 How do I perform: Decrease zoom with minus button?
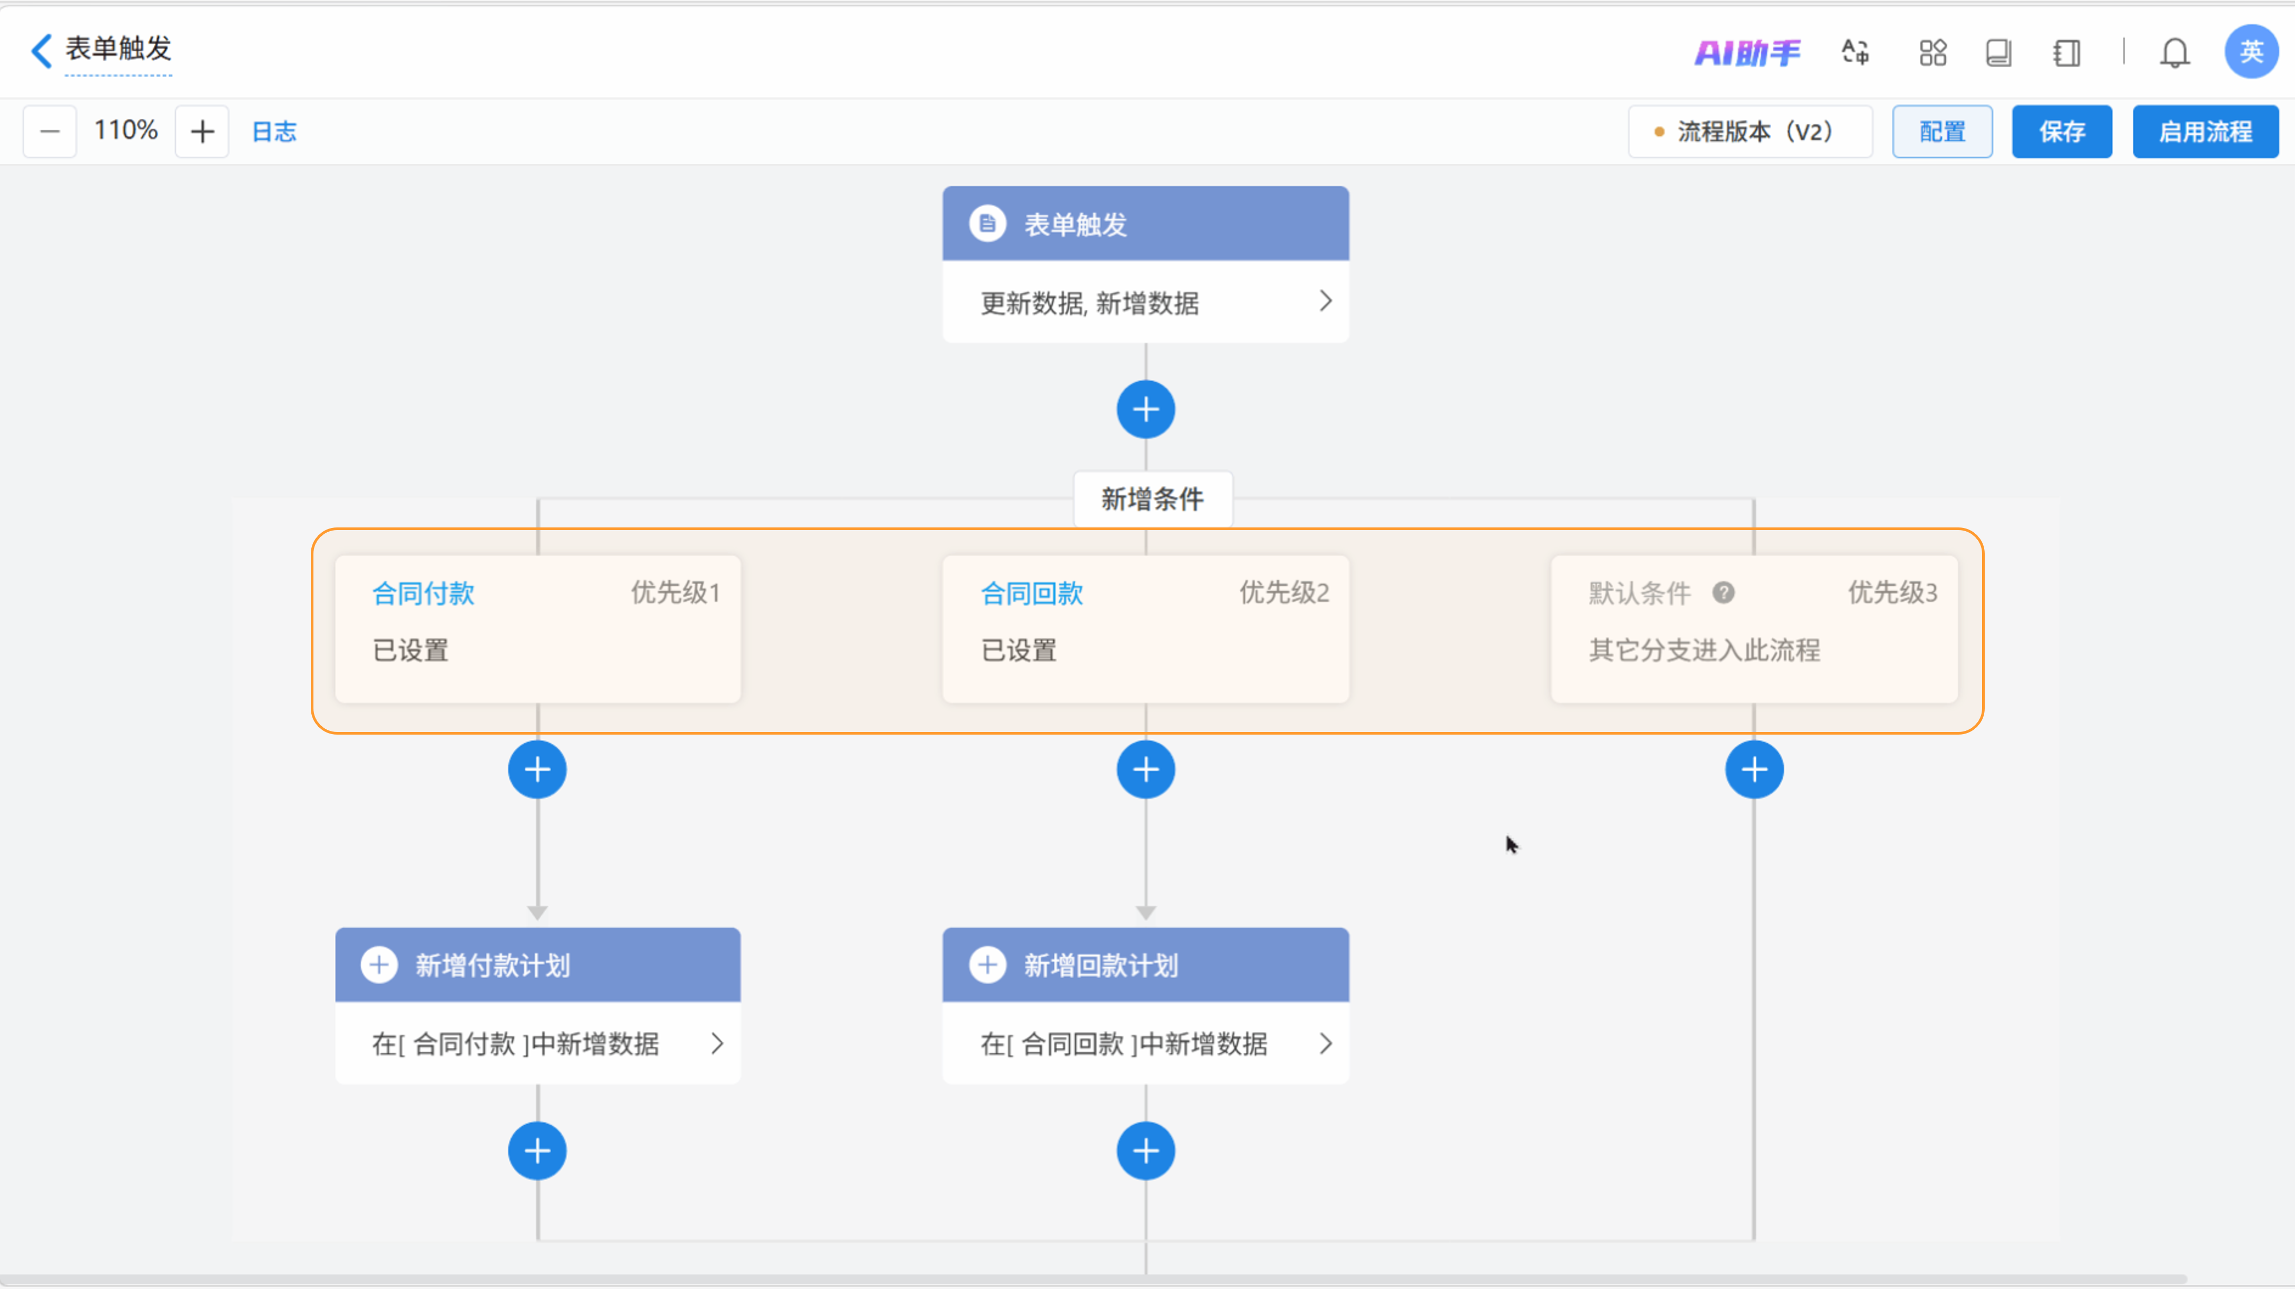[50, 132]
